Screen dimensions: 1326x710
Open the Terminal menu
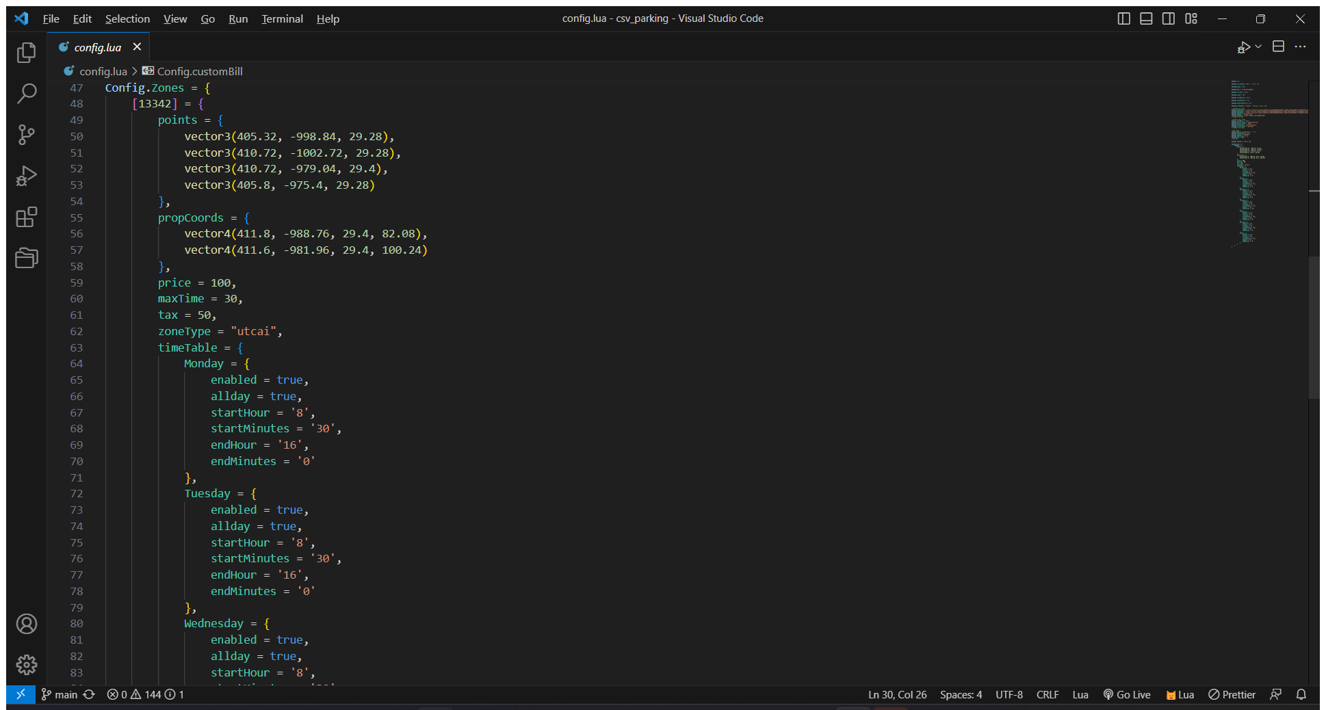282,18
